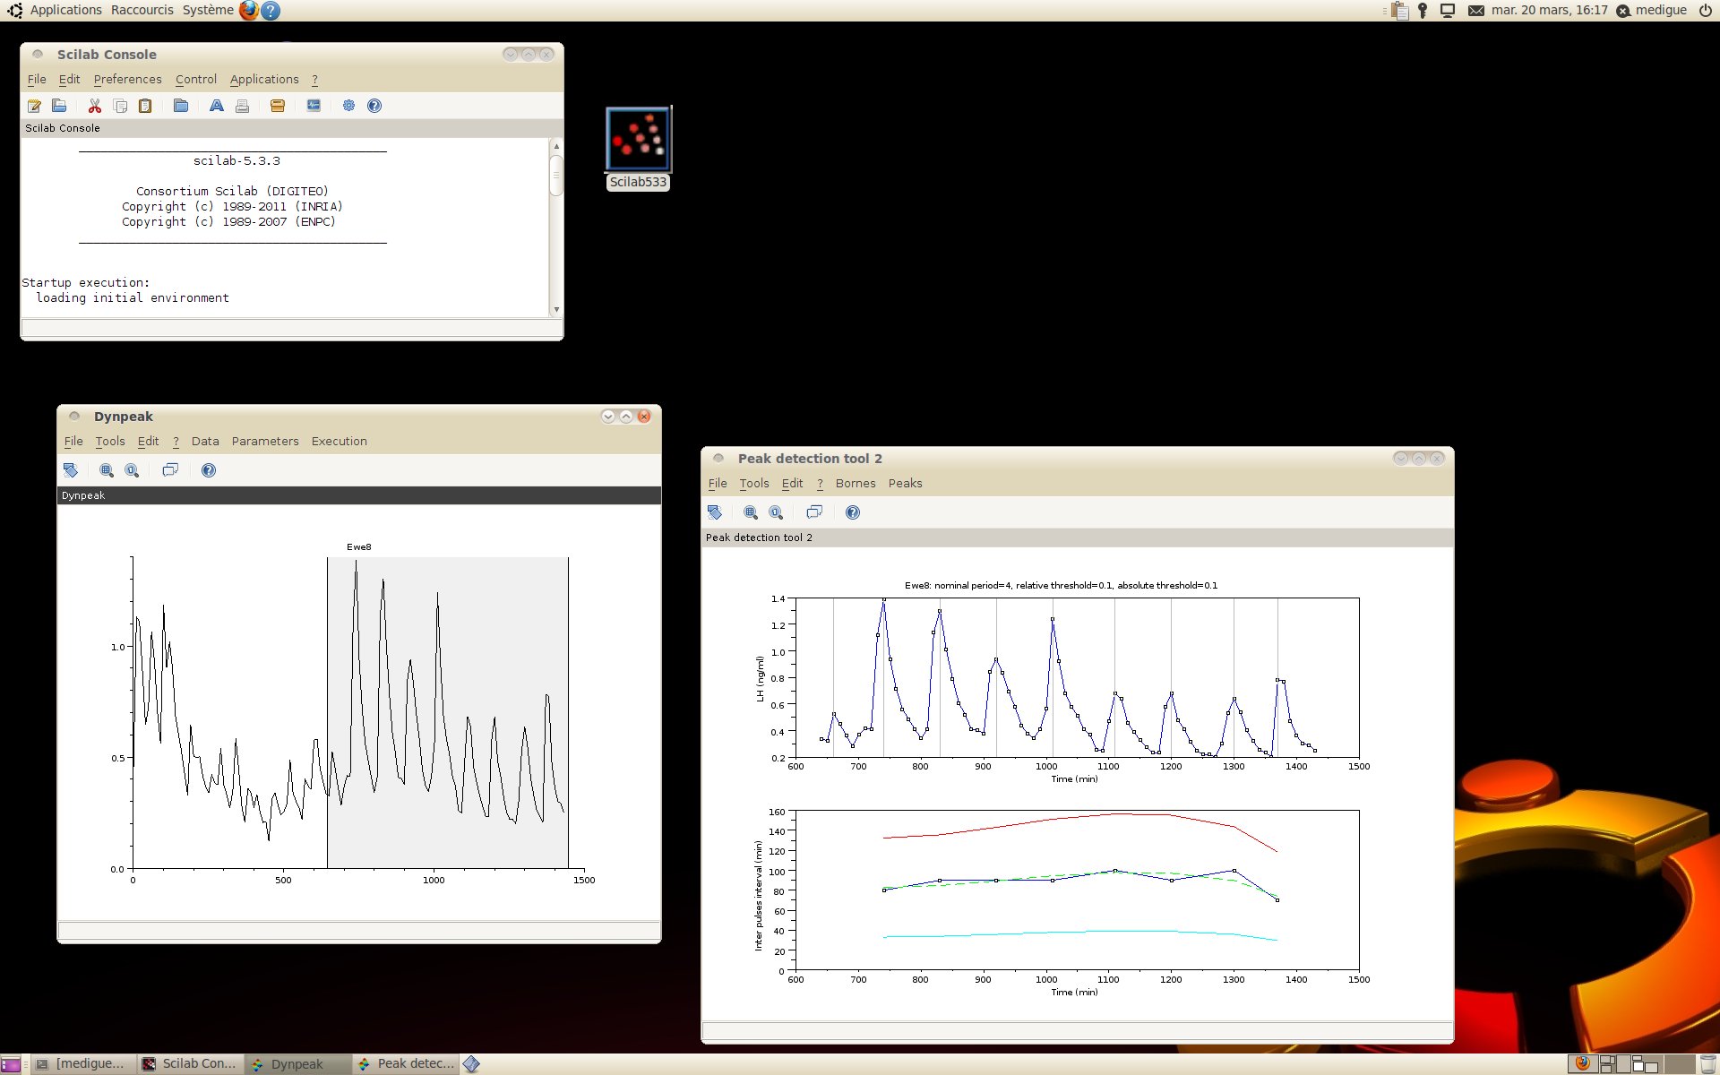
Task: Click the Scilab Console vertical scrollbar thumb
Action: (556, 176)
